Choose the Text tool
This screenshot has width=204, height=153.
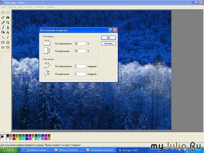8,32
